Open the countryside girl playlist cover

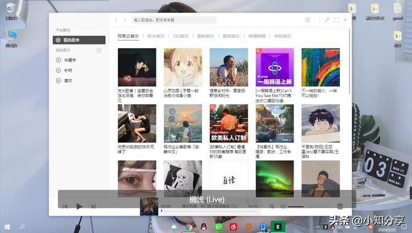(229, 67)
